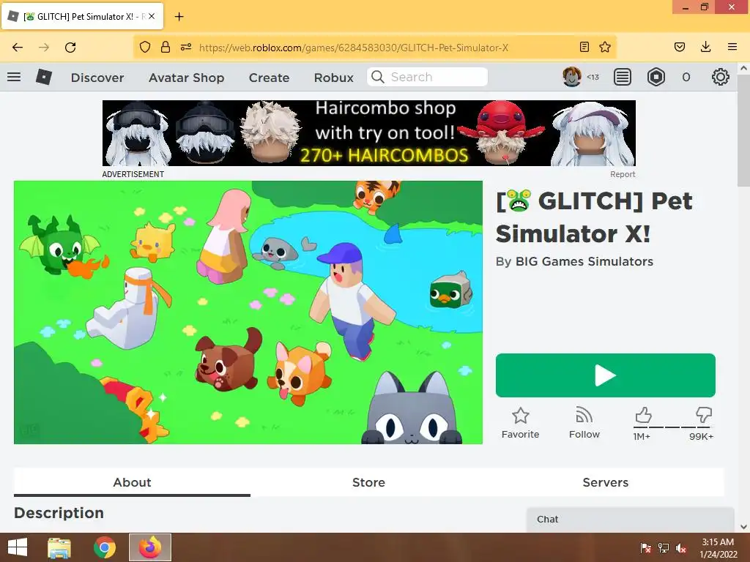Open Roblox notifications stream icon
Viewport: 750px width, 562px height.
point(623,77)
